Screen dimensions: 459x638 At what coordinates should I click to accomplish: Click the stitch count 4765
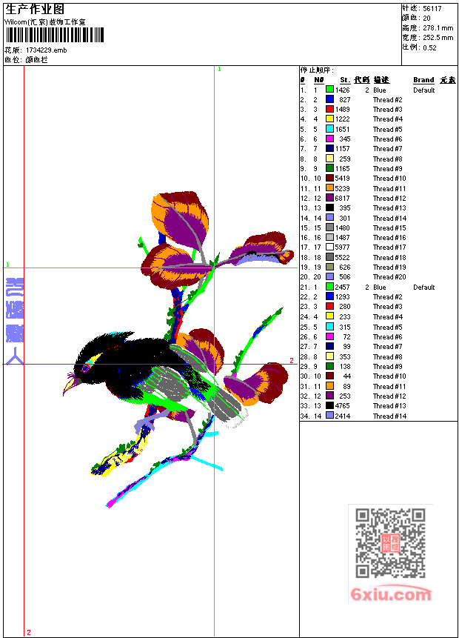point(342,405)
